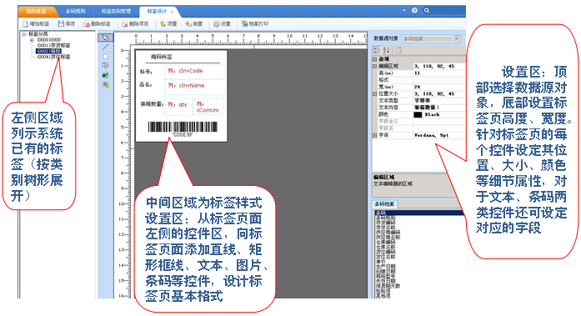Click 删除标签 delete label button
The width and height of the screenshot is (581, 316).
(x=97, y=24)
